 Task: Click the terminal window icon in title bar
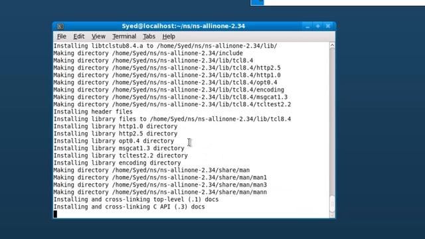point(60,27)
